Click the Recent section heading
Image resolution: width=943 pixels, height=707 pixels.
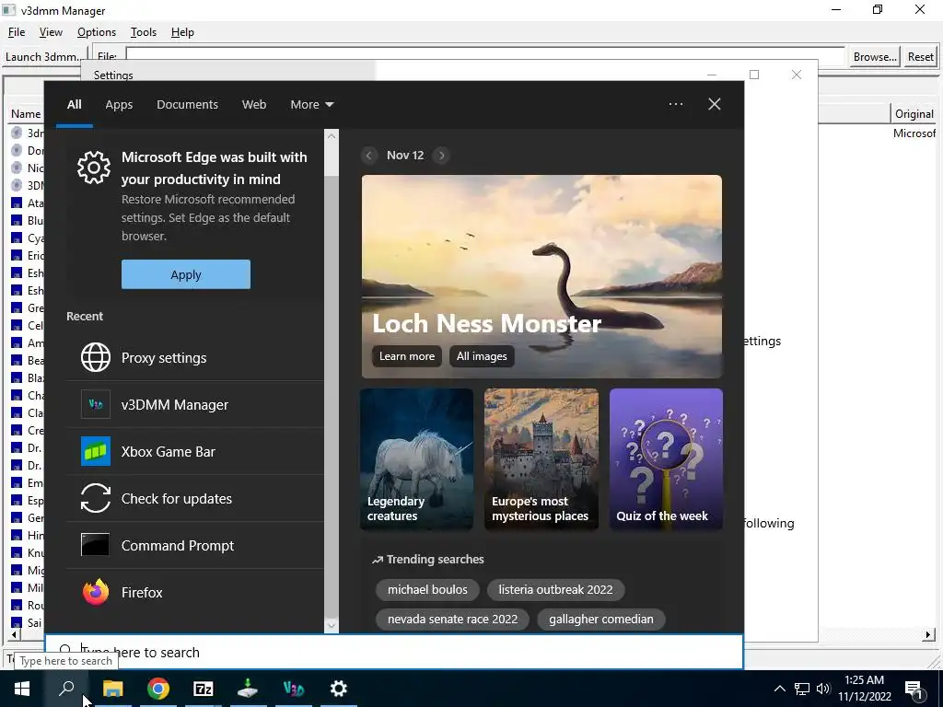(85, 317)
